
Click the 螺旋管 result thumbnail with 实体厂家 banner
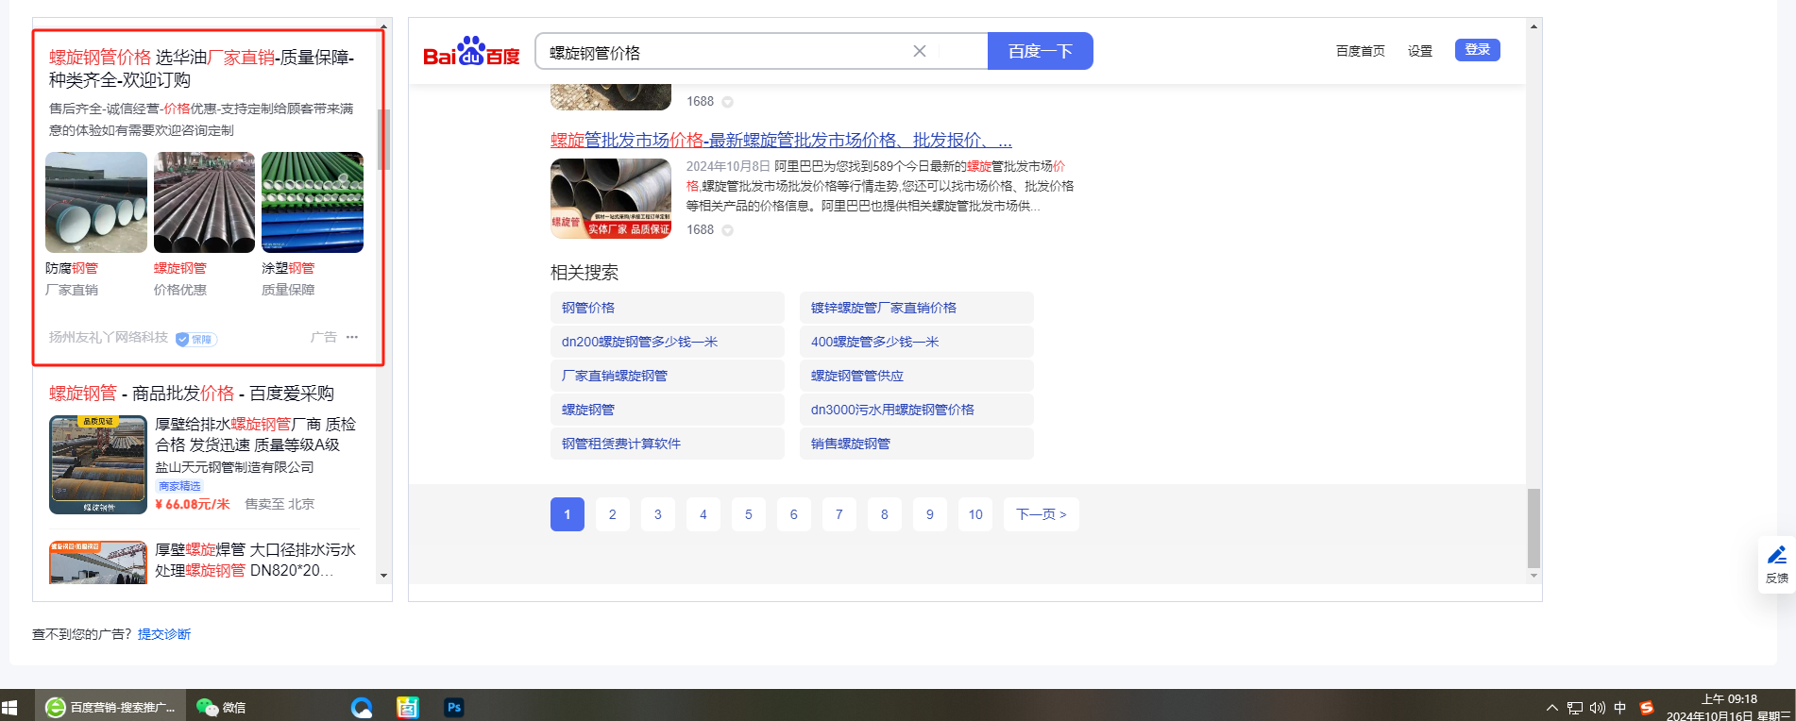[611, 199]
